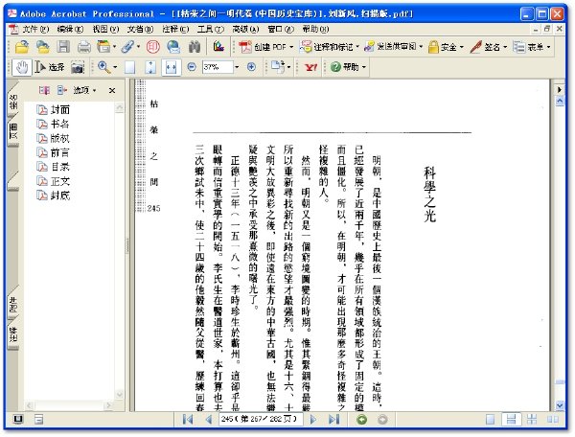Open the 编辑 menu
Image resolution: width=575 pixels, height=437 pixels.
[70, 29]
